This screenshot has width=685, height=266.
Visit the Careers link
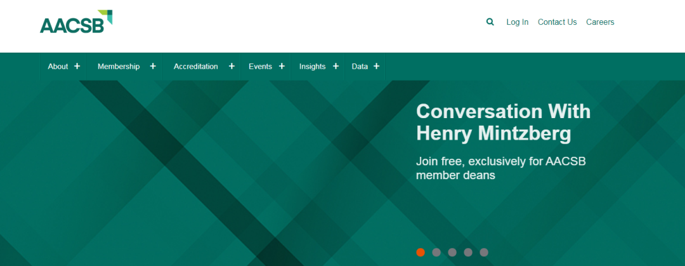coord(600,22)
